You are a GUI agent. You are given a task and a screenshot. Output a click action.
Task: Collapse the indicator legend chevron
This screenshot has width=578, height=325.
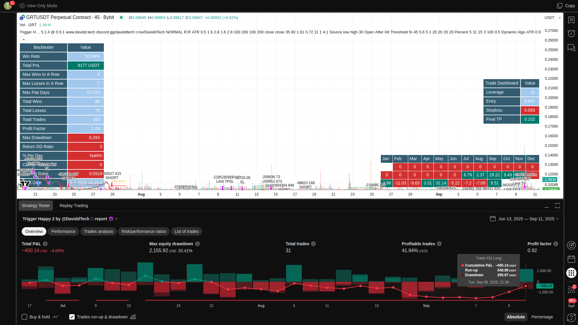click(x=23, y=39)
